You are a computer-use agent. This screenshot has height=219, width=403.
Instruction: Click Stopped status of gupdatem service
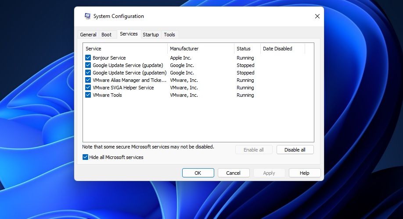(245, 73)
